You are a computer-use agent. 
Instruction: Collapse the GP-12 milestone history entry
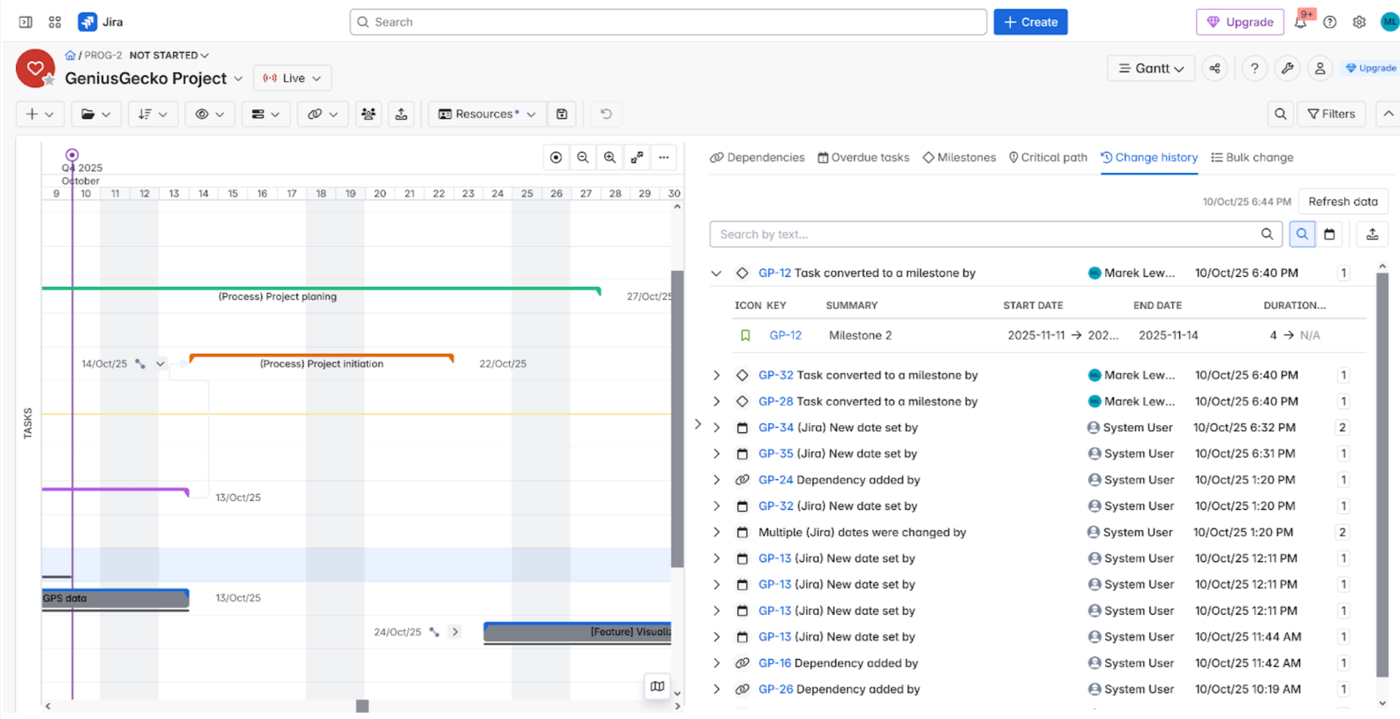(716, 273)
